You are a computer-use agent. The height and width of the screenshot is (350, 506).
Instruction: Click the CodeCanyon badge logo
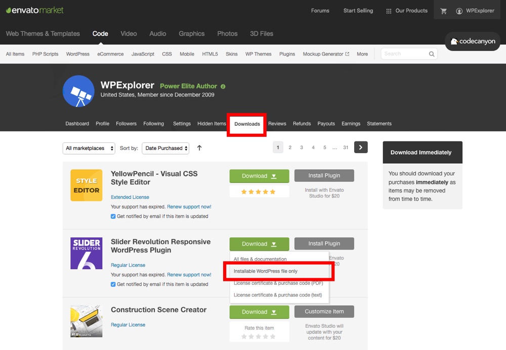pos(473,41)
